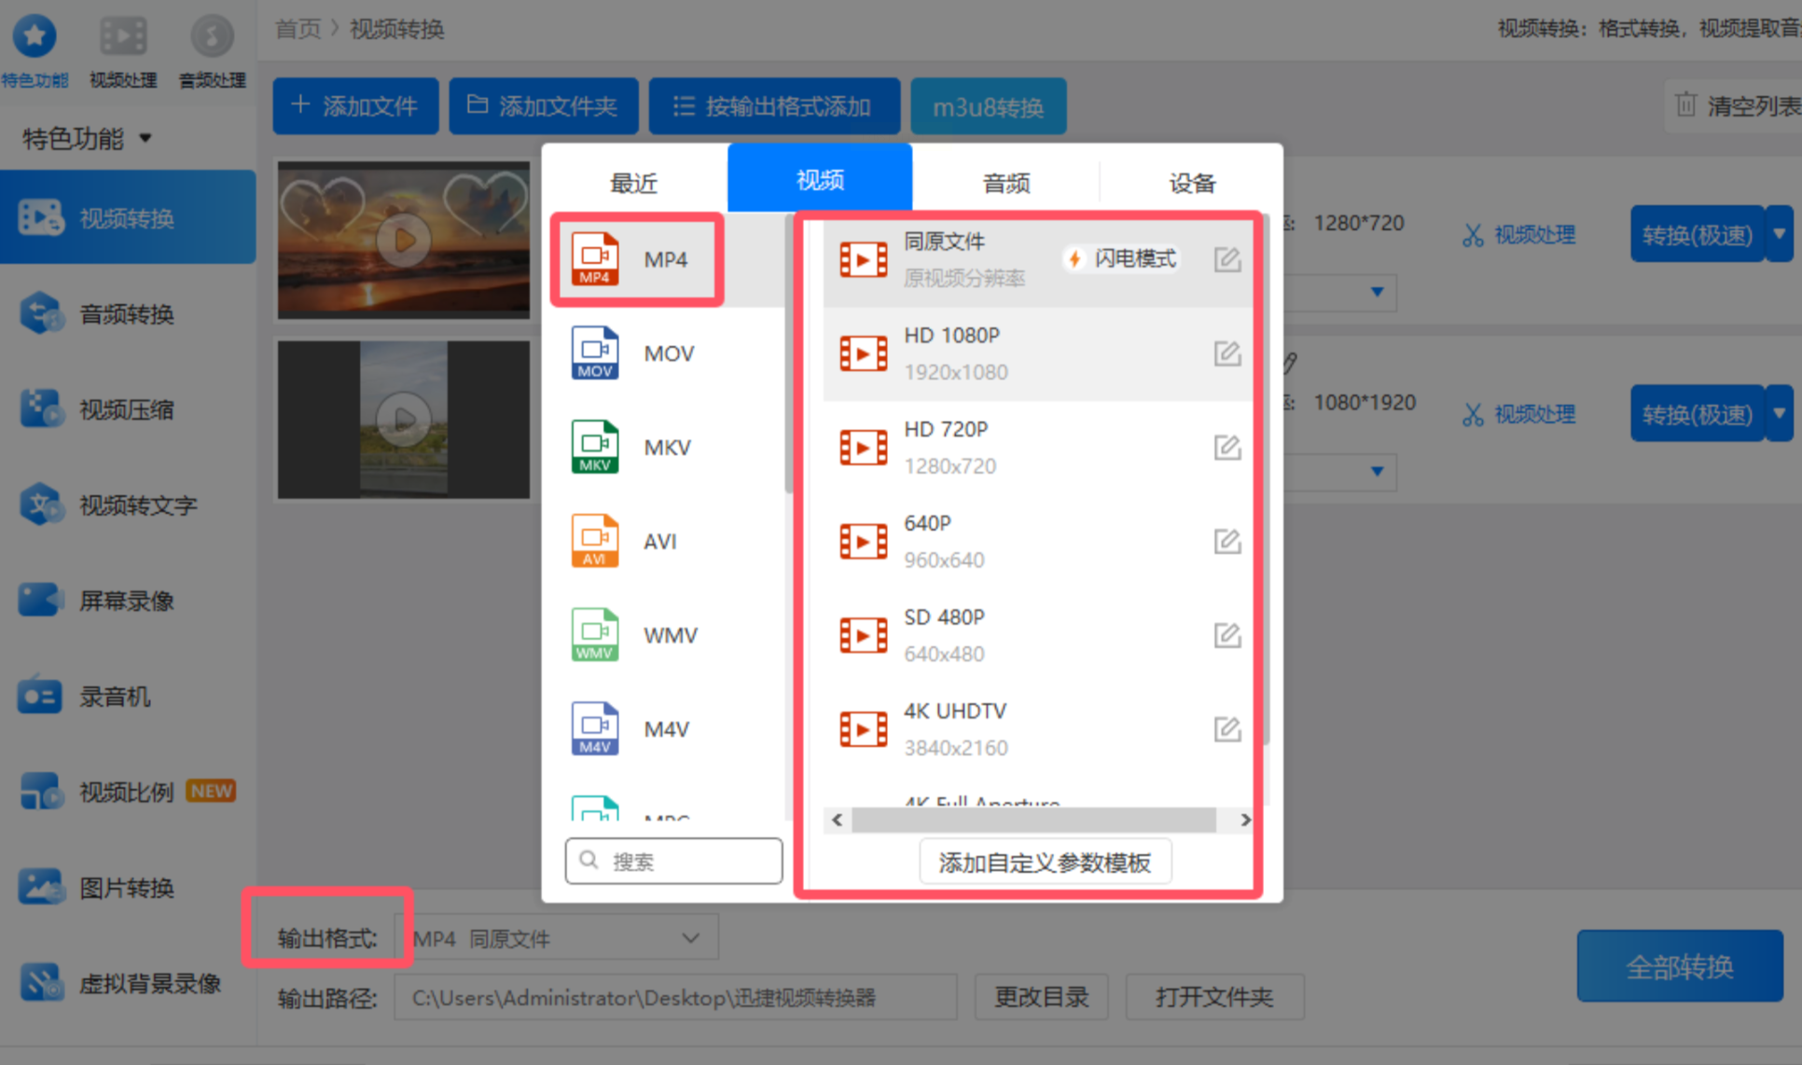Image resolution: width=1802 pixels, height=1065 pixels.
Task: Click the 全部转换 button
Action: (x=1679, y=966)
